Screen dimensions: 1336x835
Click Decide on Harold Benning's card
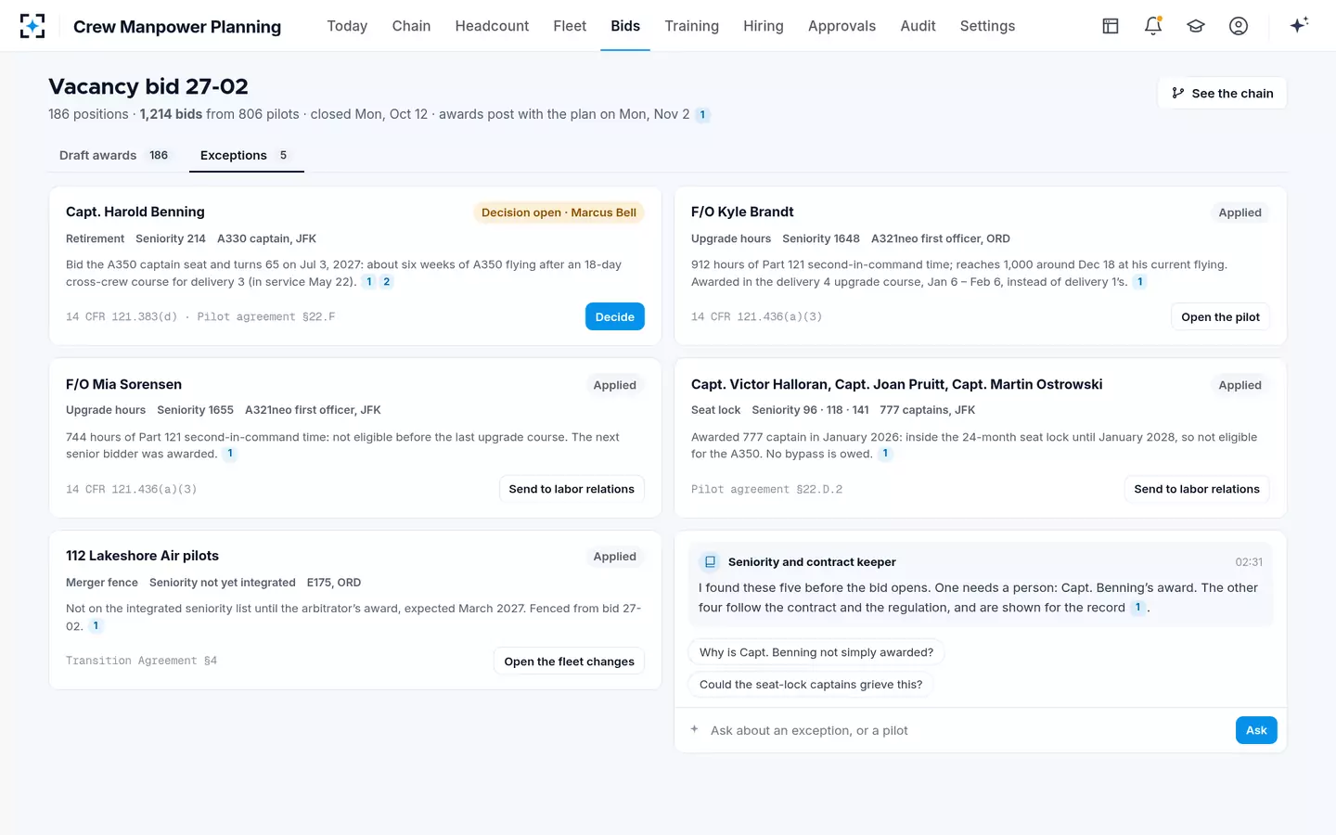pyautogui.click(x=614, y=316)
